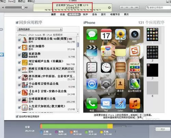
Task: Select home screen page 2 thumbnail
Action: [x=153, y=52]
